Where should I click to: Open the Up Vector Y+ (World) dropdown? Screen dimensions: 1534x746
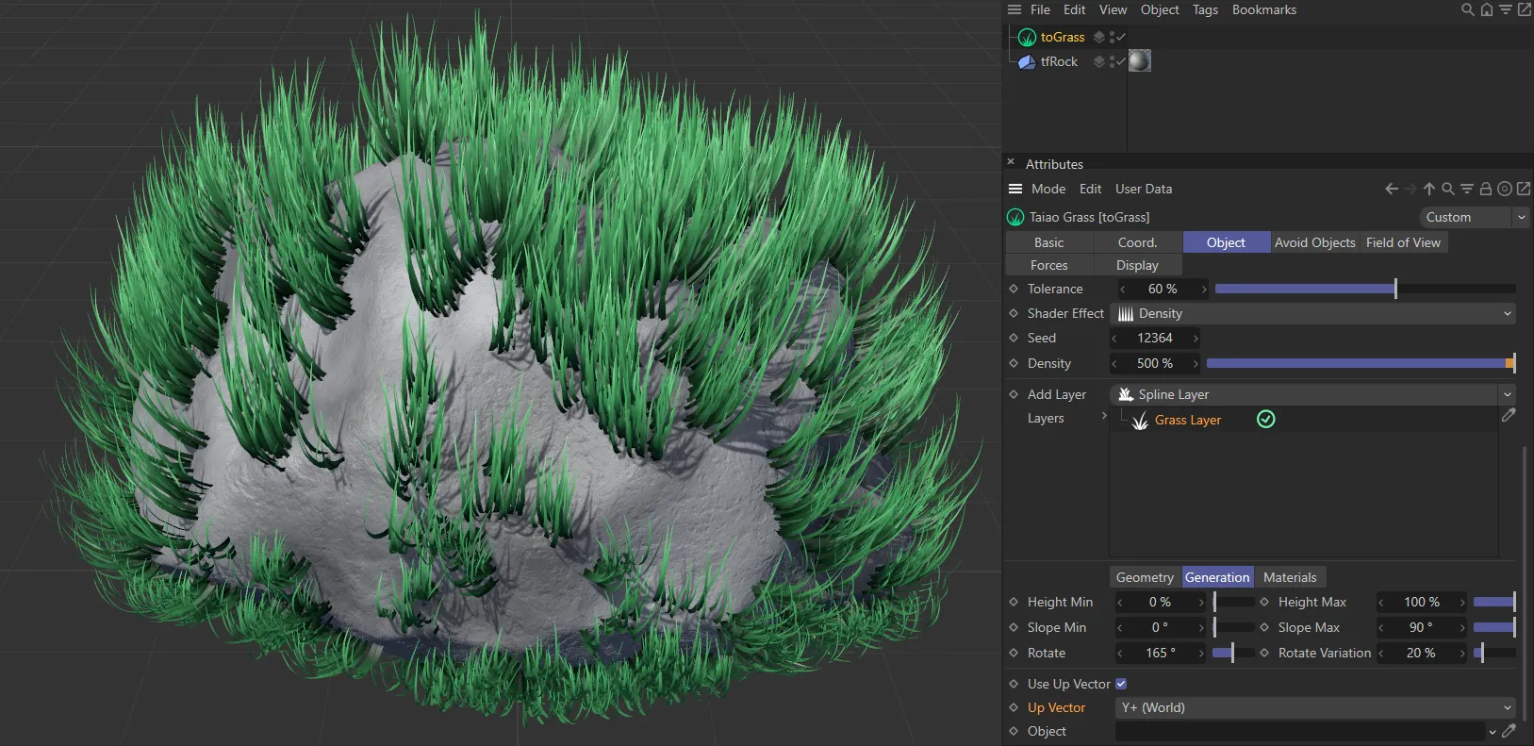click(1315, 707)
